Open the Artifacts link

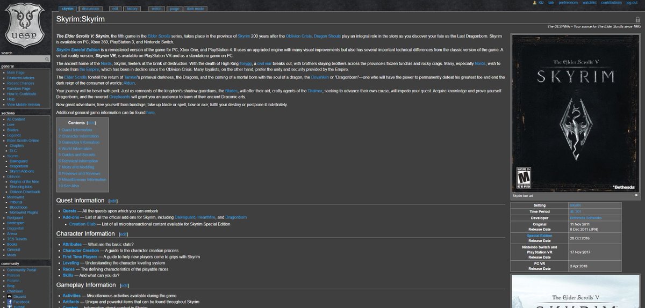click(x=71, y=302)
